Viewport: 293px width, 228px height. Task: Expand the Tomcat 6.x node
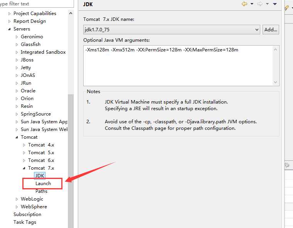click(24, 160)
